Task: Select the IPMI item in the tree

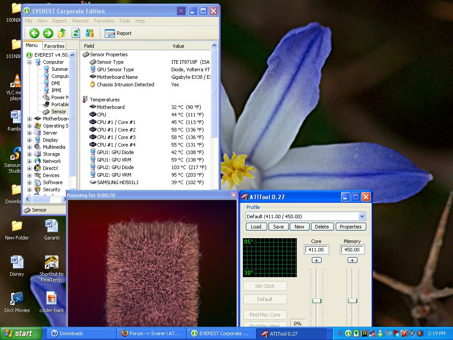Action: pos(56,90)
